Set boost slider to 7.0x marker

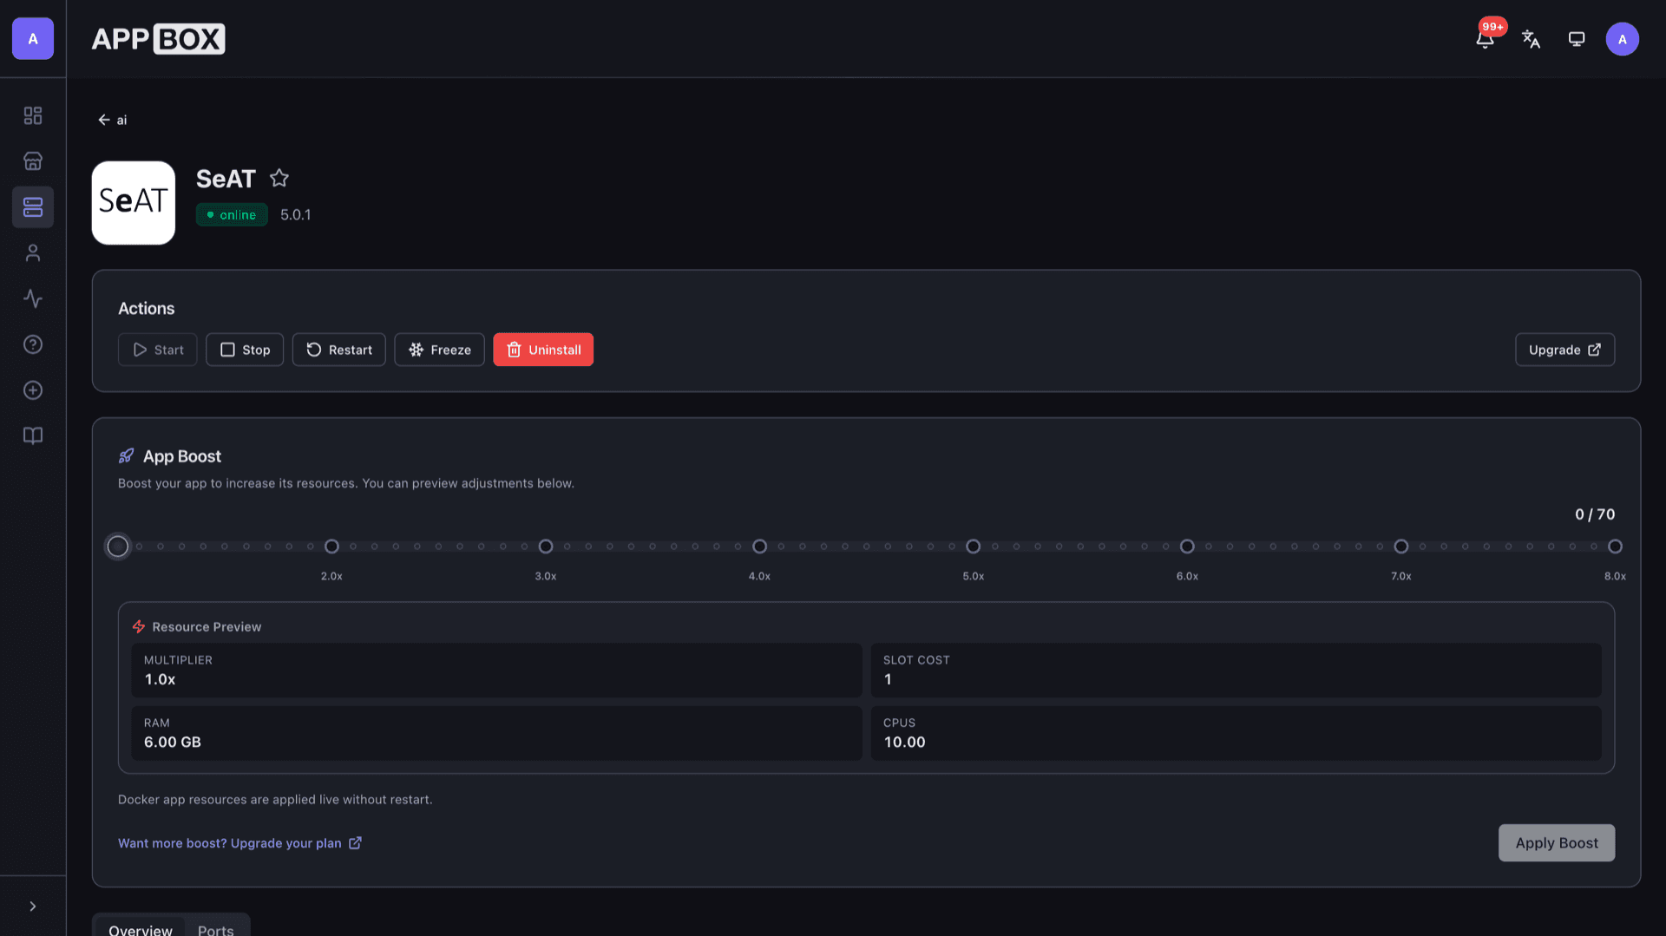(1401, 547)
